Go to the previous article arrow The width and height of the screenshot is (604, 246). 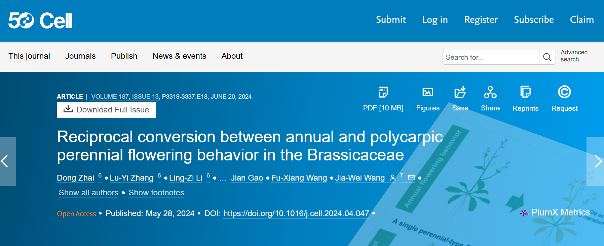[7, 161]
